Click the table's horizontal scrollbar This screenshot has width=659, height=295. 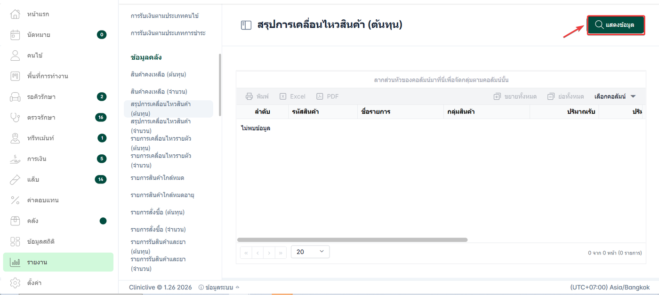[352, 239]
